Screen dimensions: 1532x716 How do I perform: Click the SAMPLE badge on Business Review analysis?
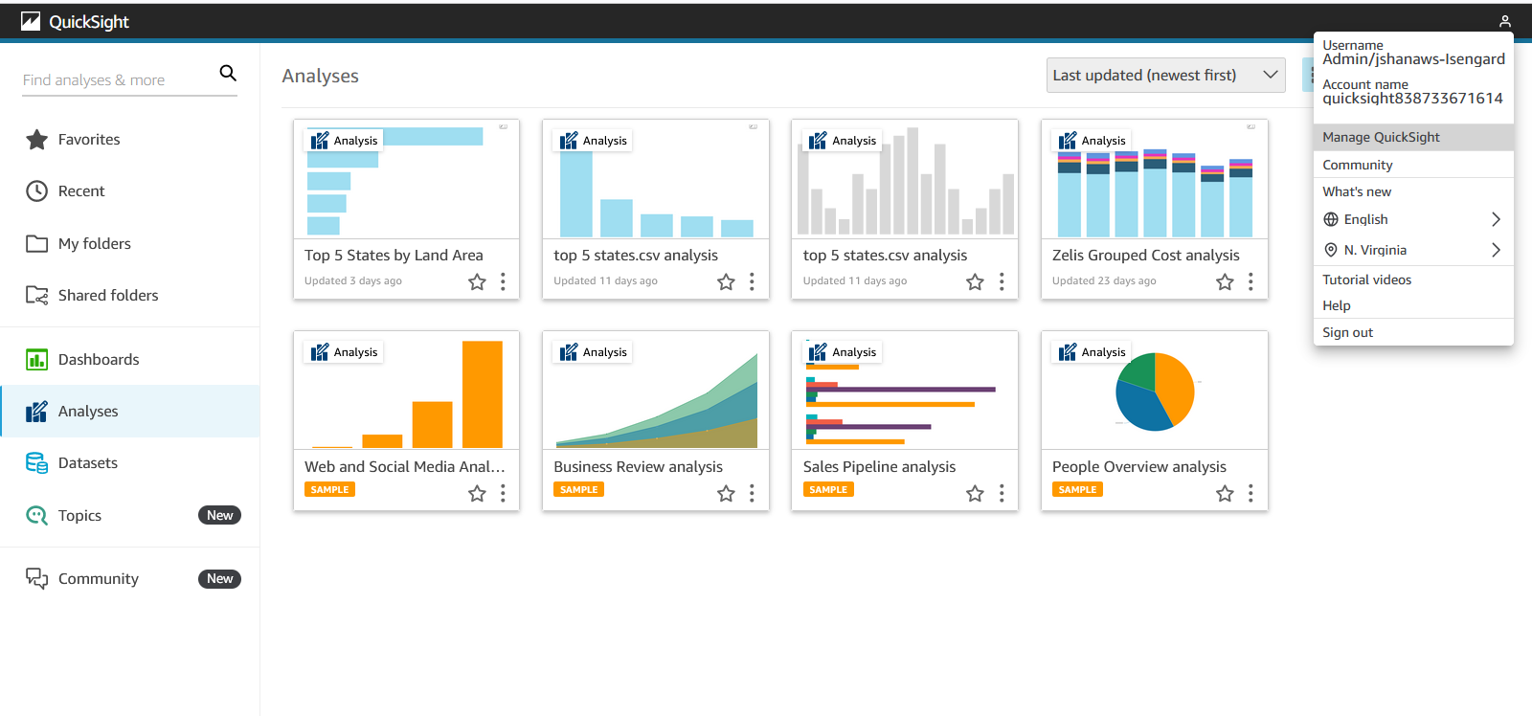point(578,489)
